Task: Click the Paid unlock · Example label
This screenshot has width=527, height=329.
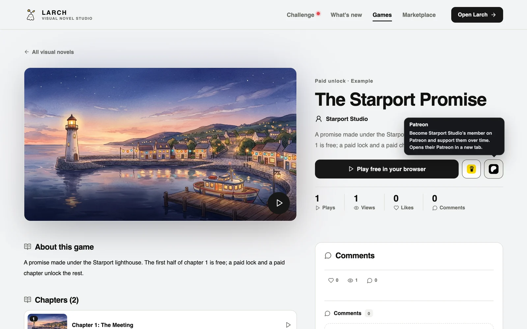Action: click(344, 81)
